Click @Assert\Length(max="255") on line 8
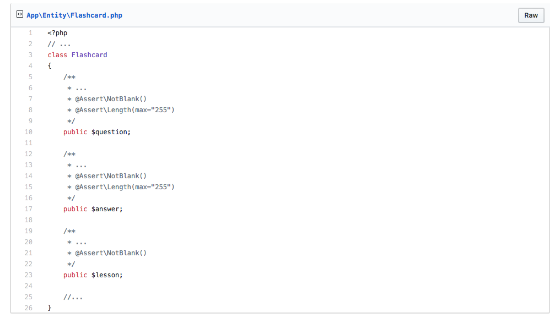560x318 pixels. pos(125,110)
